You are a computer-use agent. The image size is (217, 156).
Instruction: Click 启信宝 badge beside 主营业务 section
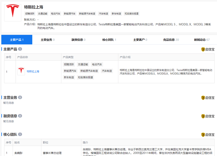(x=208, y=98)
